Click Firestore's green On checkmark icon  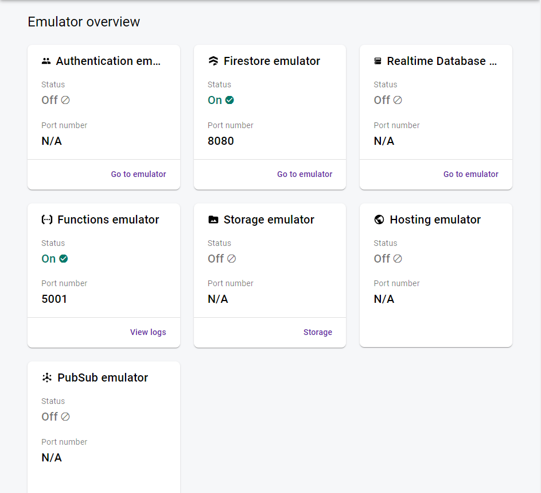click(229, 100)
